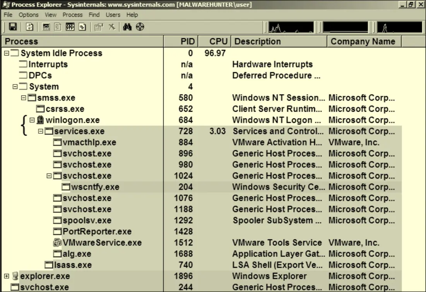The image size is (426, 292).
Task: Sort by the CPU column header
Action: pyautogui.click(x=215, y=41)
